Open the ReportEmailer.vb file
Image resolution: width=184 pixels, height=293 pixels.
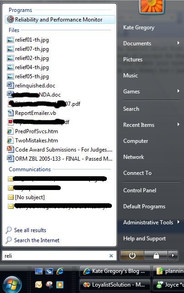point(36,113)
